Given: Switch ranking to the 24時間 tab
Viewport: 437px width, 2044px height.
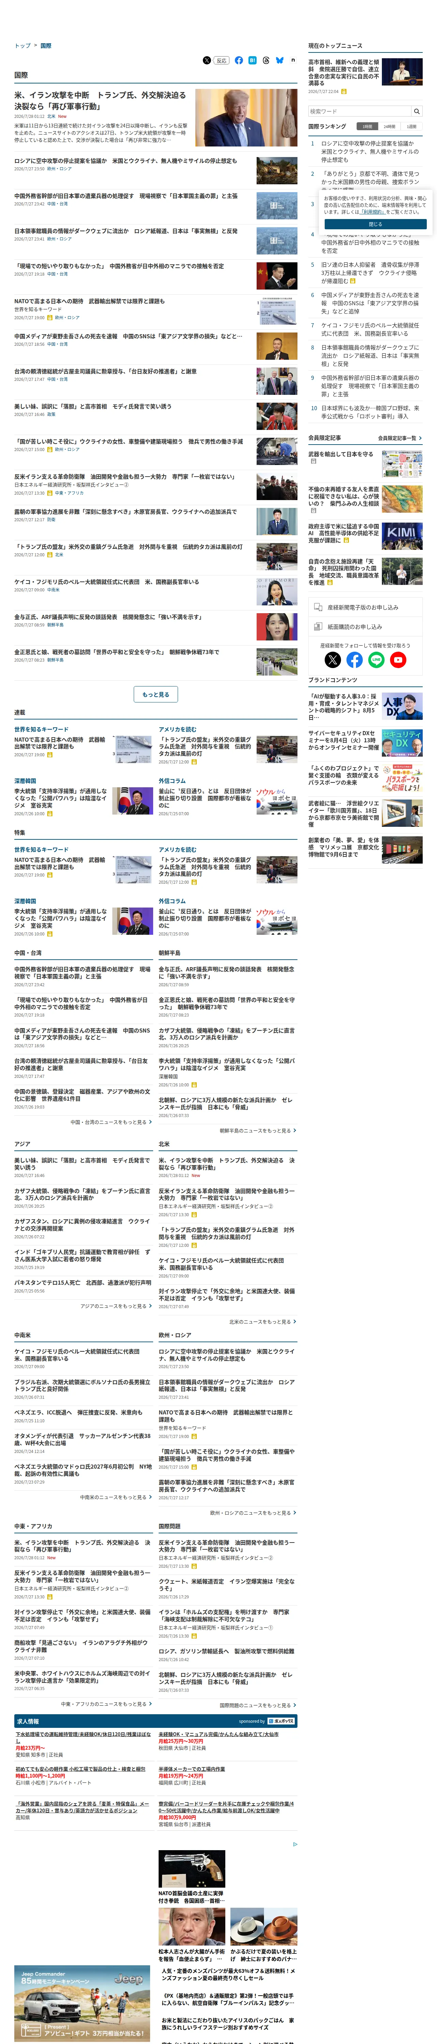Looking at the screenshot, I should (389, 126).
